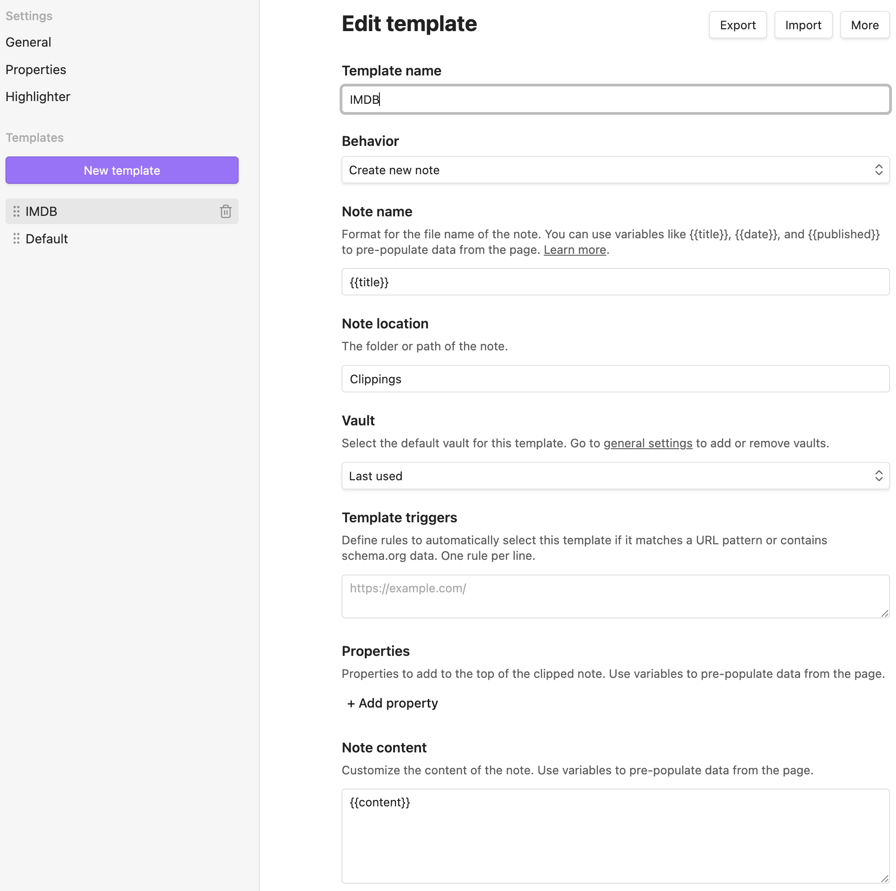The height and width of the screenshot is (891, 896).
Task: Click the Template triggers text area
Action: coord(615,596)
